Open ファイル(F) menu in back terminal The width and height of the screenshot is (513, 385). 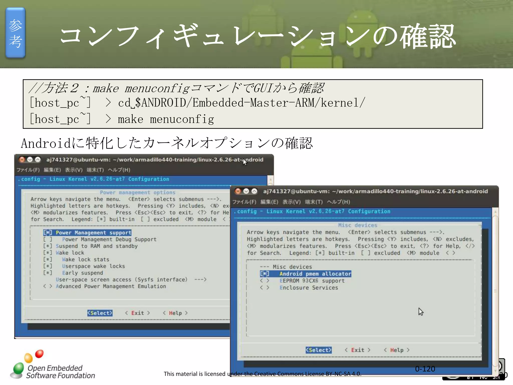pos(28,170)
